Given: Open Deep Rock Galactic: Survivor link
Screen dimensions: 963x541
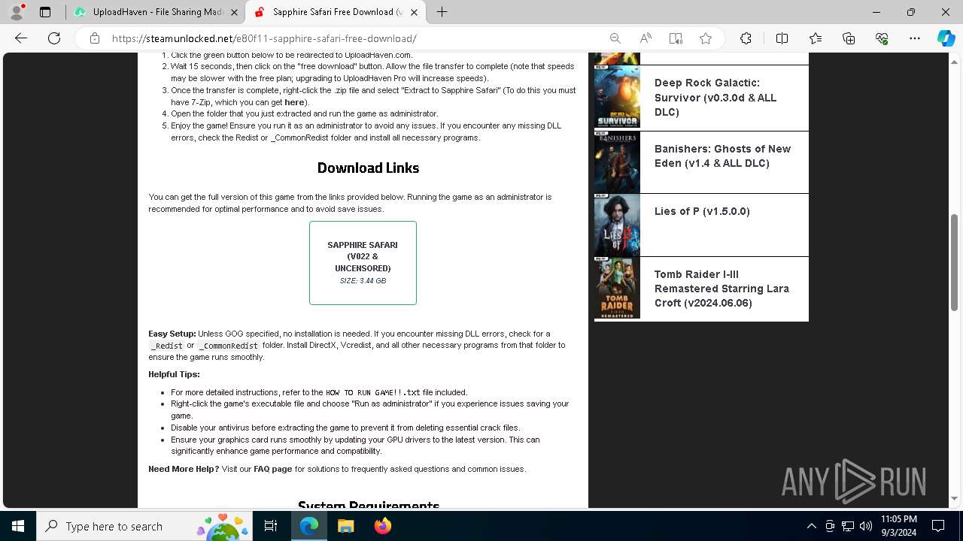Looking at the screenshot, I should (715, 98).
